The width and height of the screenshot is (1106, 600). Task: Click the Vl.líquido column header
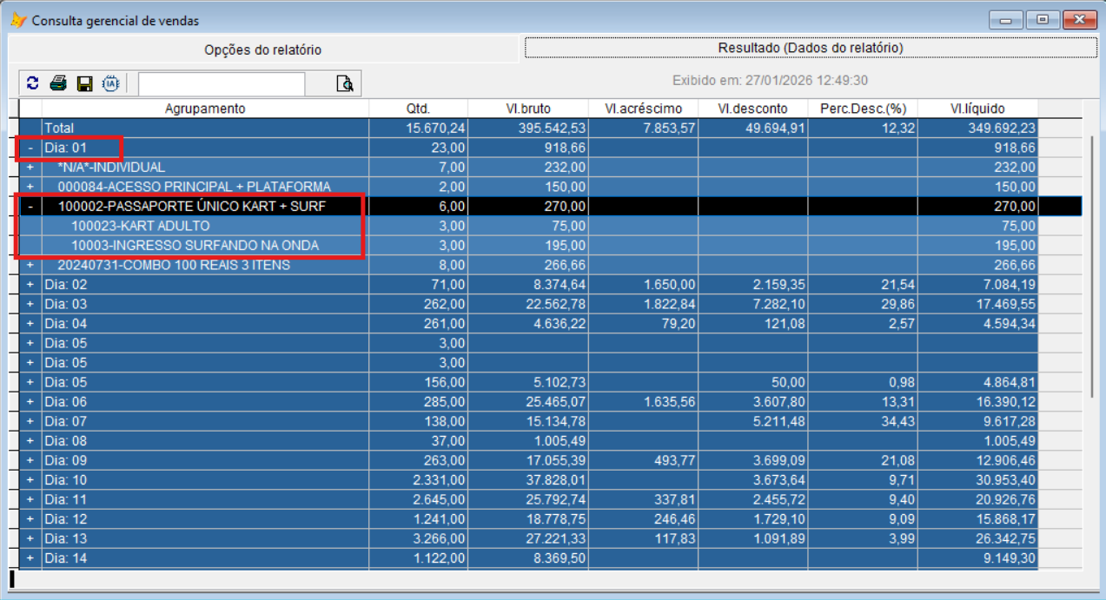coord(977,109)
